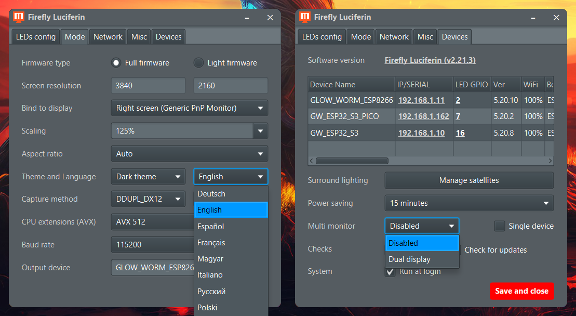
Task: Switch to Network tab in left window
Action: pos(108,37)
